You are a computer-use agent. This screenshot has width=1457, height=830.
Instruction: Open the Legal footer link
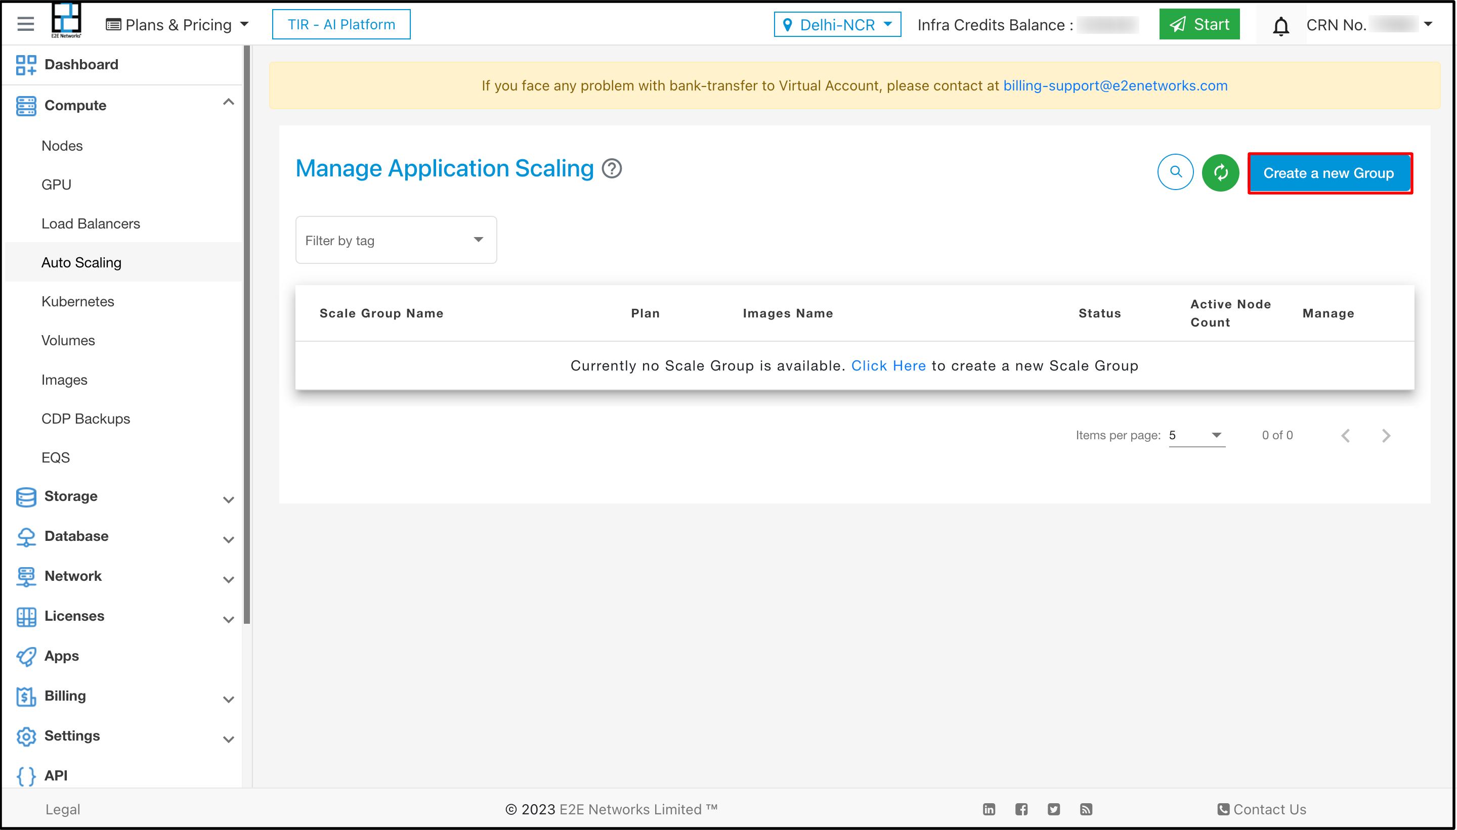[x=63, y=809]
